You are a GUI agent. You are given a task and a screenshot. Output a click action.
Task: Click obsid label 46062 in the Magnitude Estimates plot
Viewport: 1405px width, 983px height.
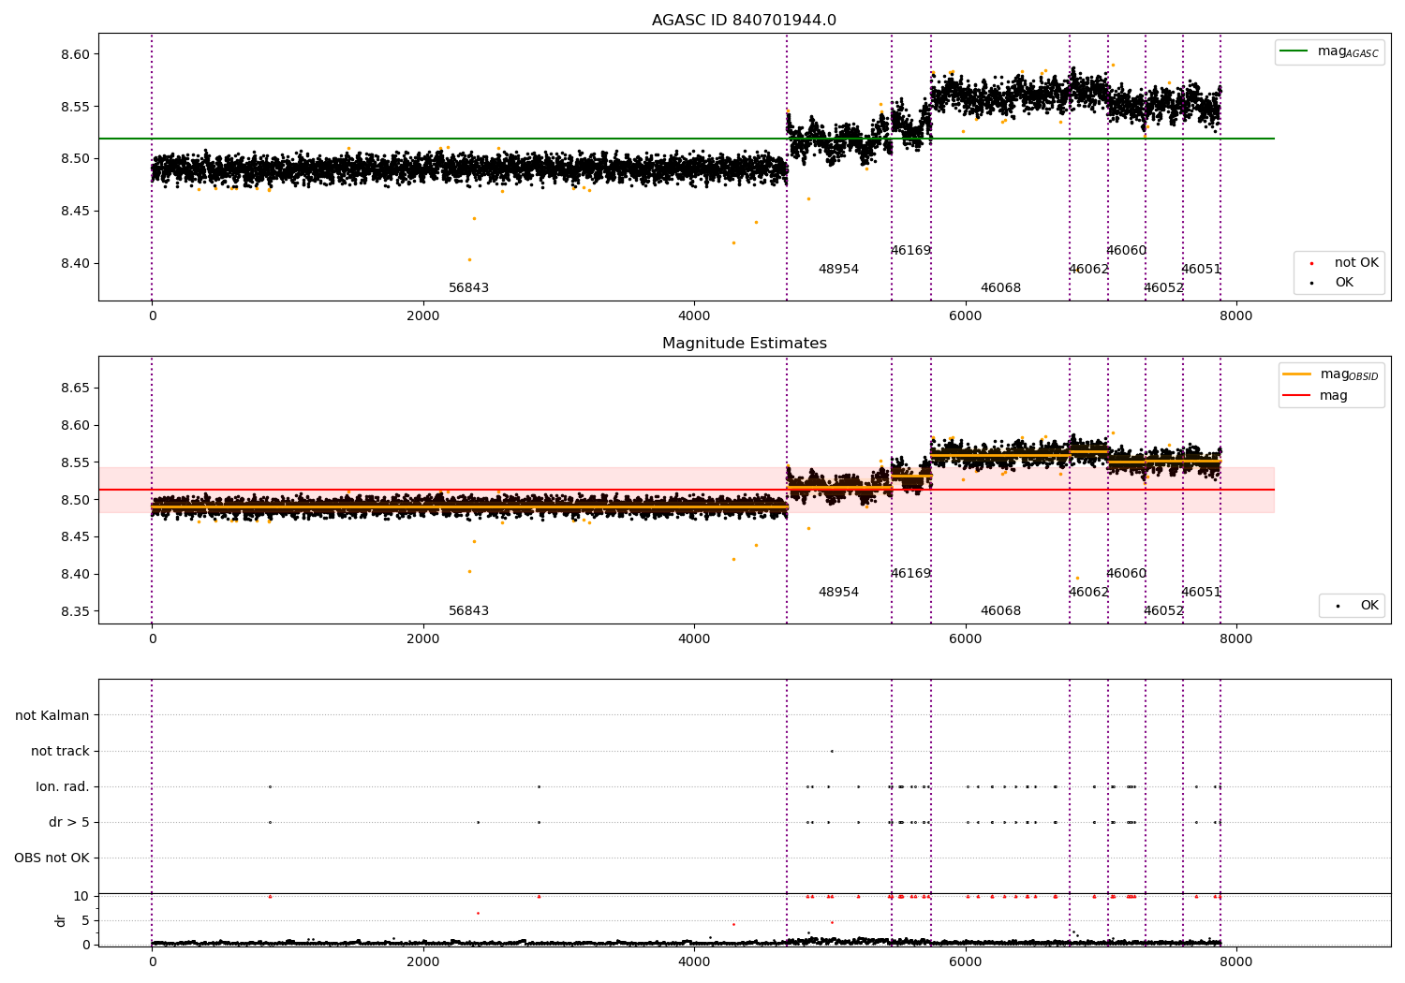[1088, 593]
